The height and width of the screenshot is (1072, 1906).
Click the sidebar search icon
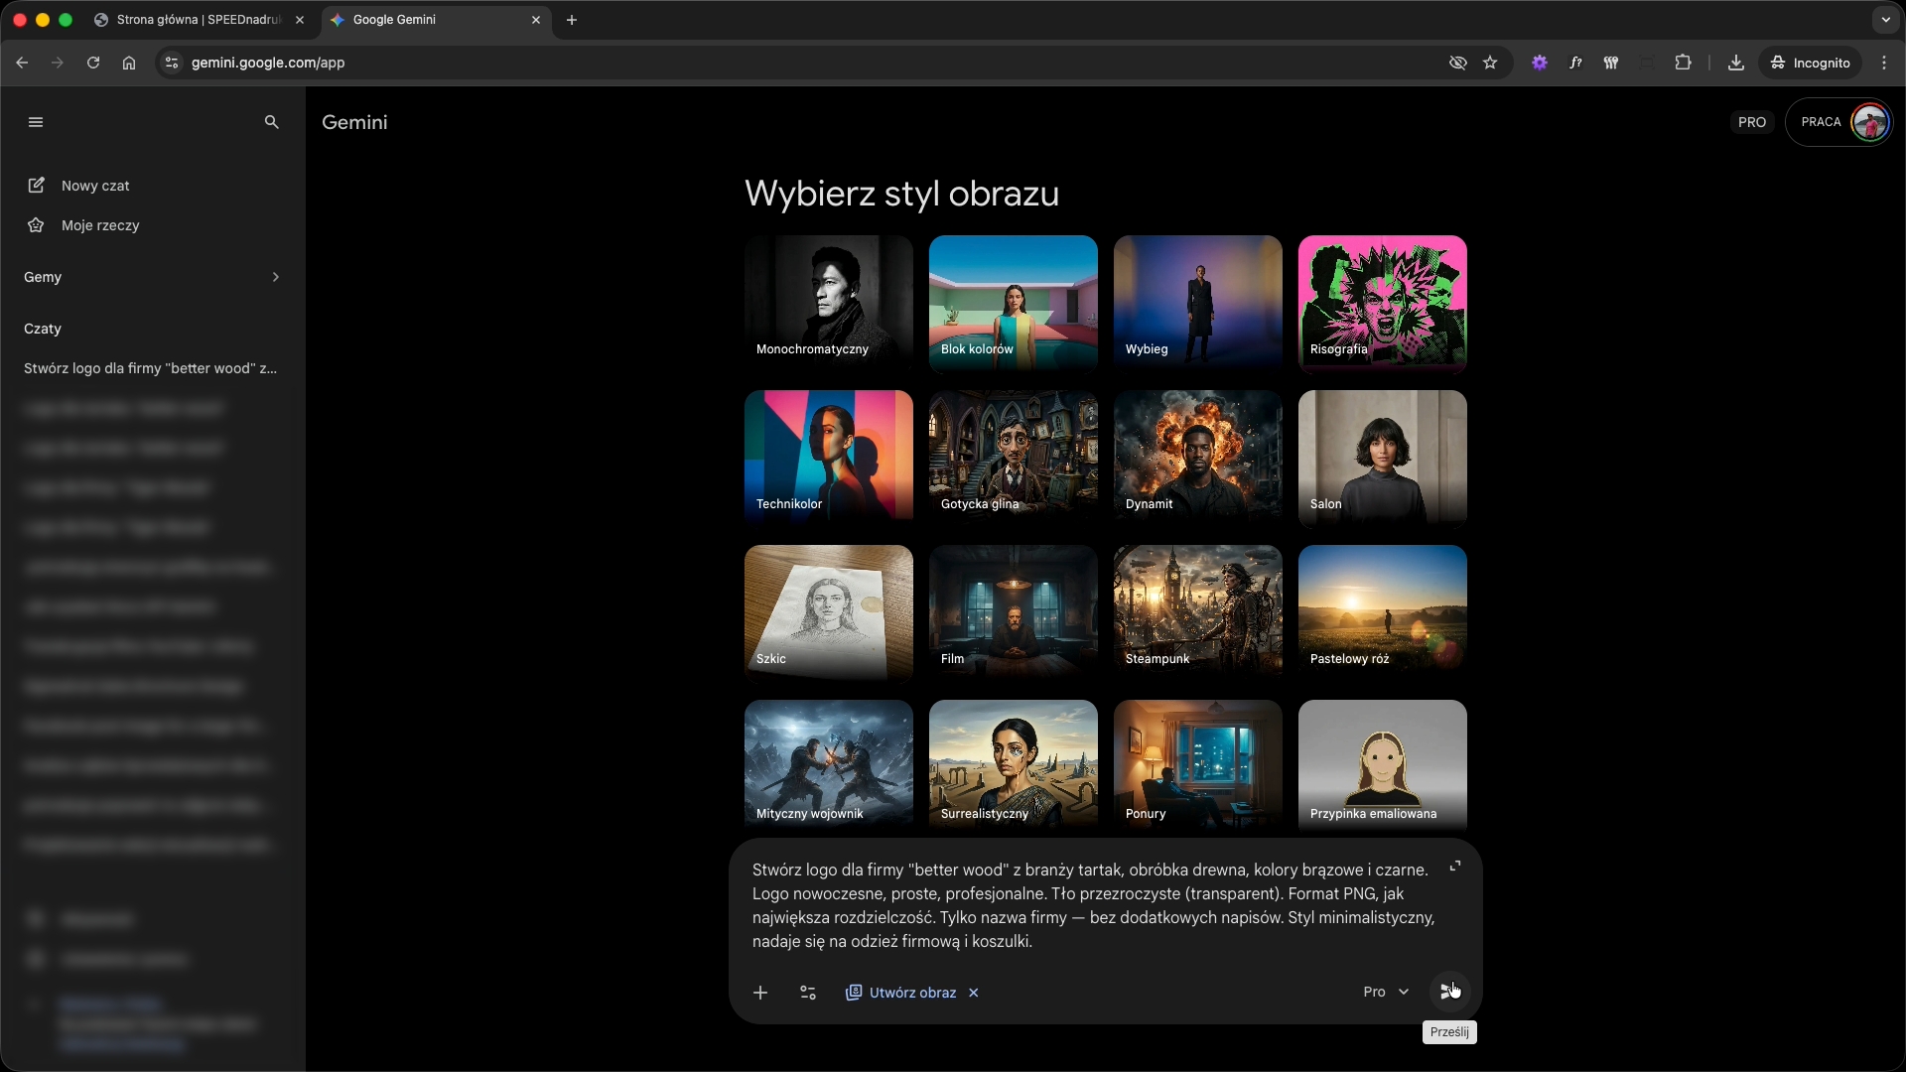(x=271, y=122)
